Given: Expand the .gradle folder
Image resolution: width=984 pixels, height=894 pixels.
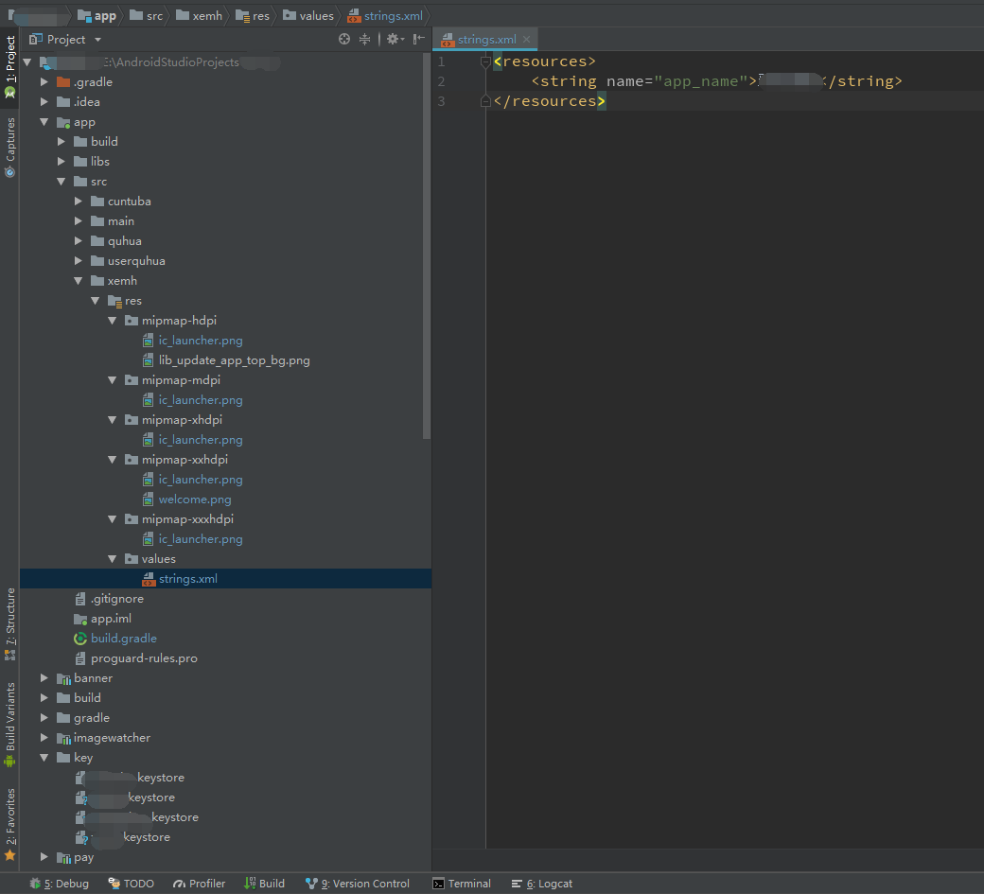Looking at the screenshot, I should pyautogui.click(x=44, y=81).
